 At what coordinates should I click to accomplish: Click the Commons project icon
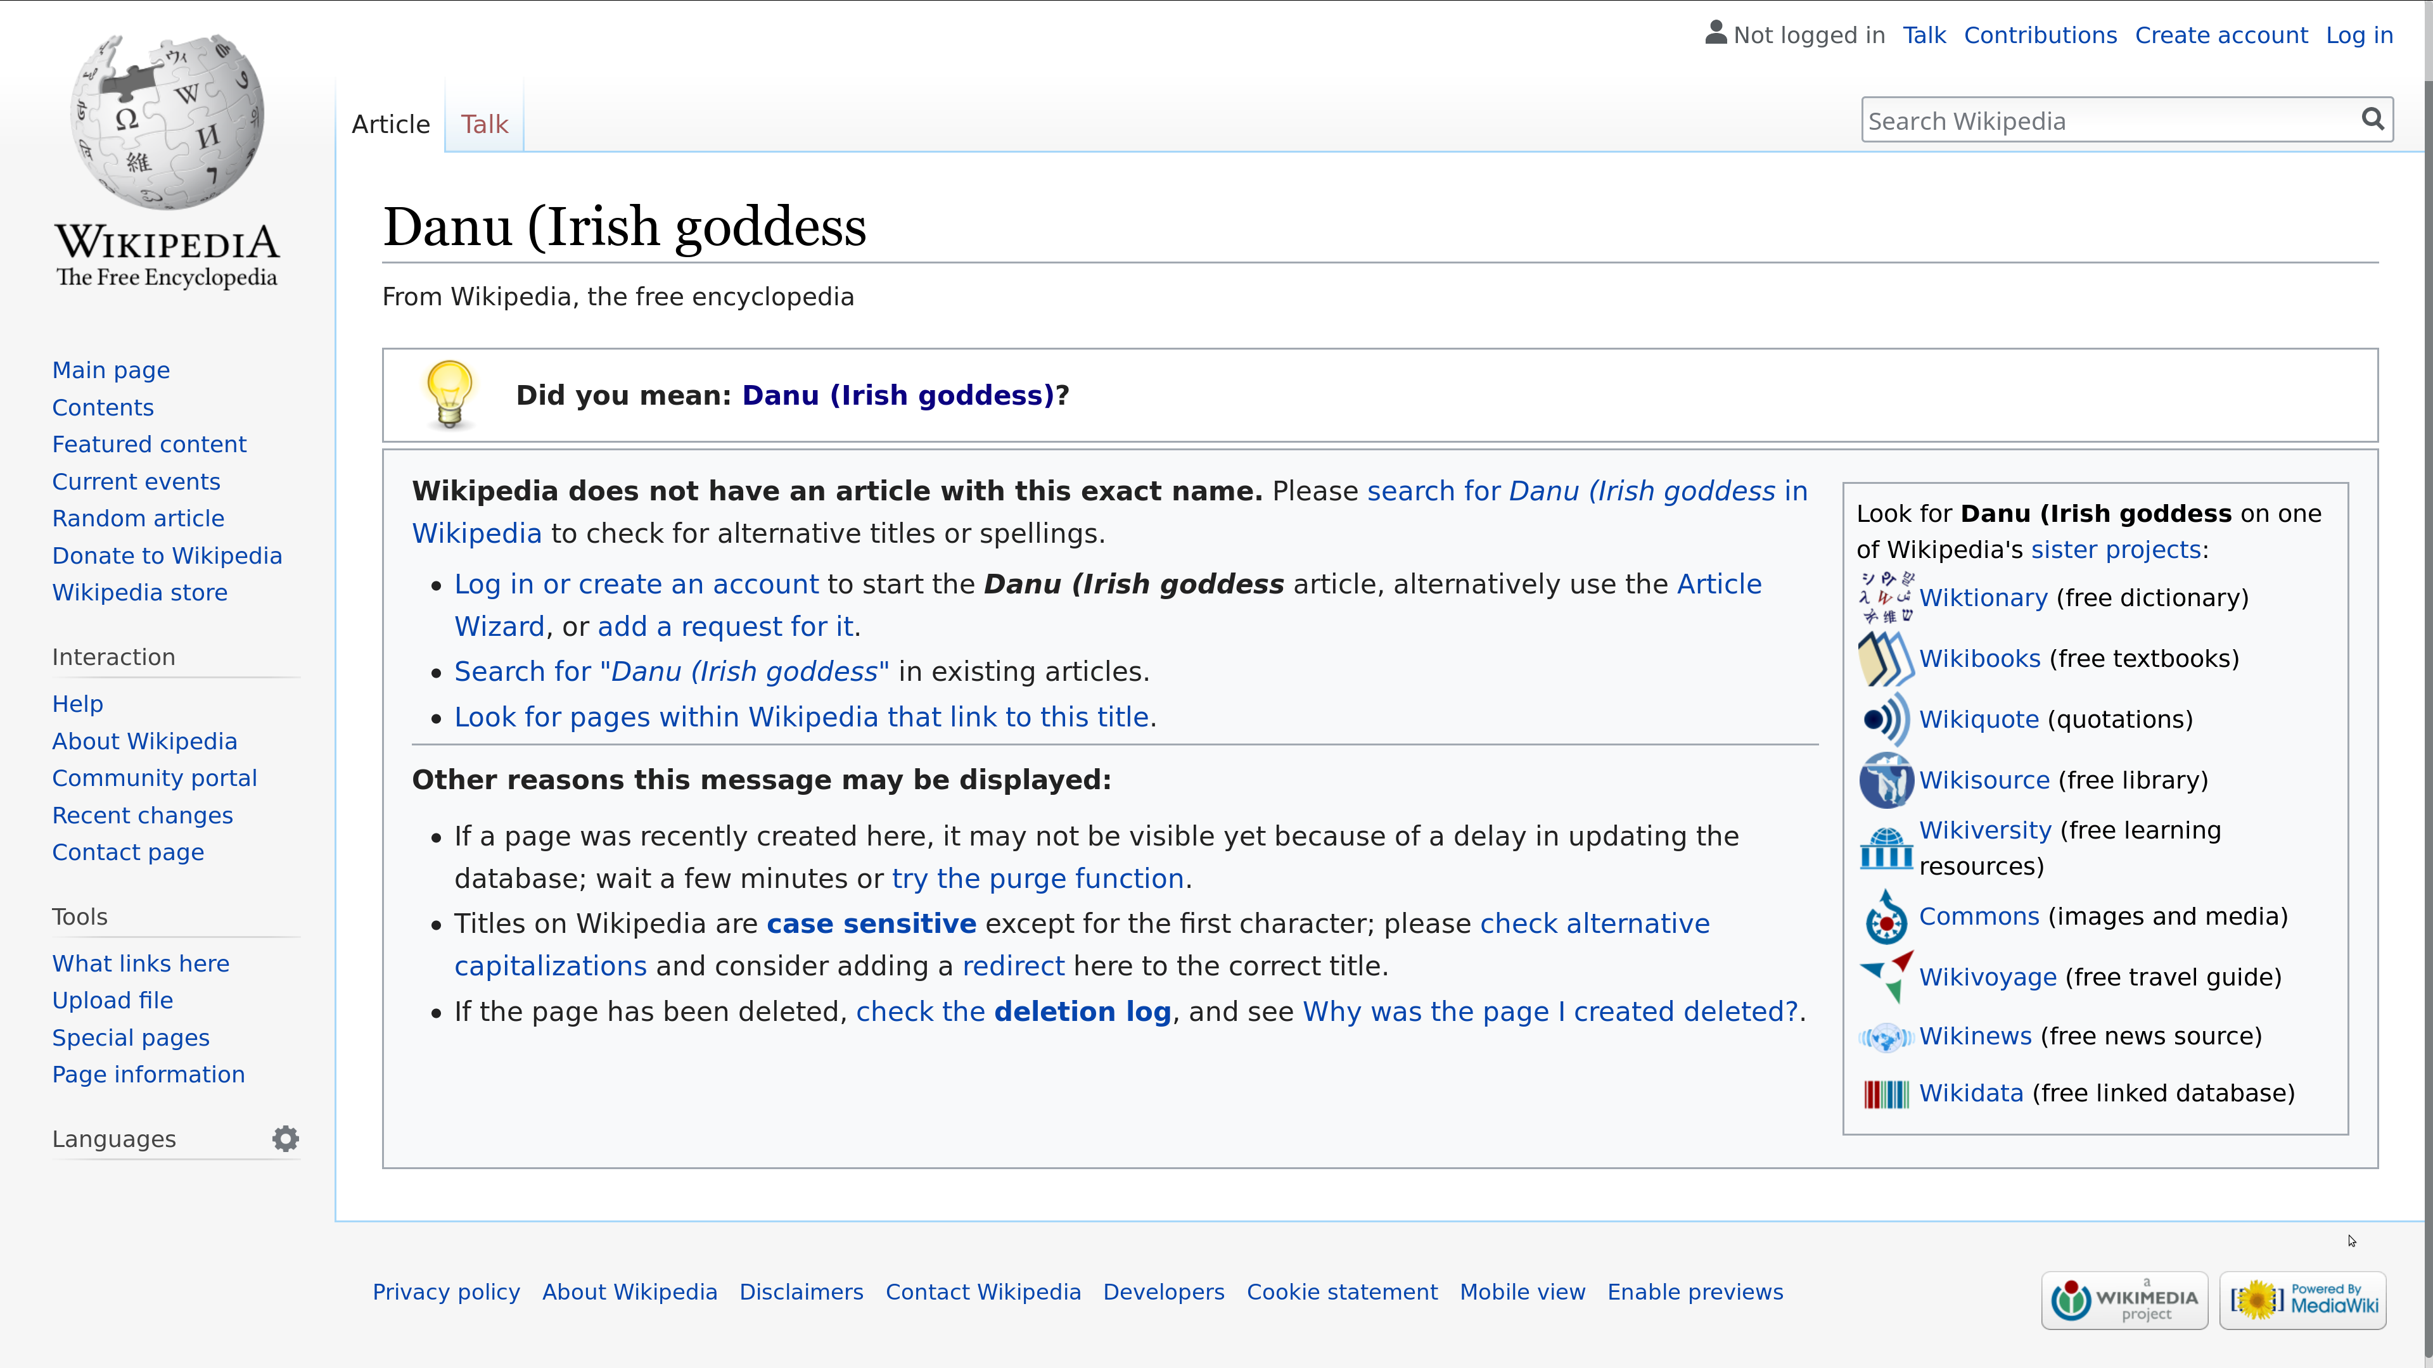1885,916
